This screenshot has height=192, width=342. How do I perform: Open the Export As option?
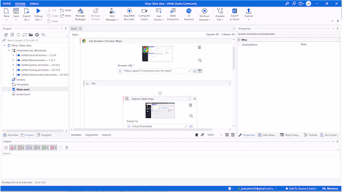(x=26, y=15)
